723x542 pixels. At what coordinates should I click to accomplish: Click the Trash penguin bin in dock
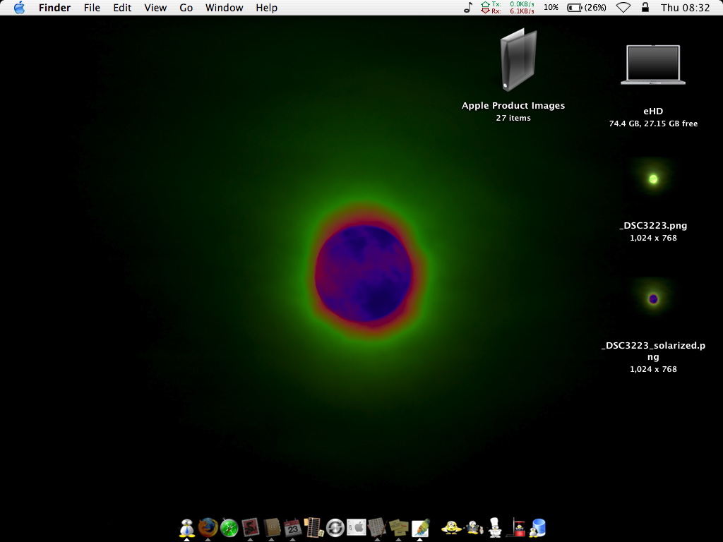pyautogui.click(x=538, y=527)
